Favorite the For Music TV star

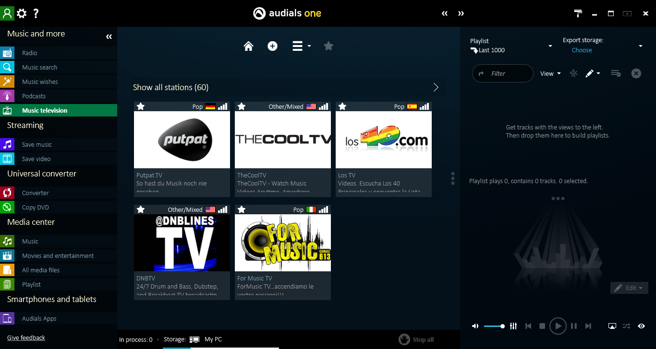click(242, 209)
